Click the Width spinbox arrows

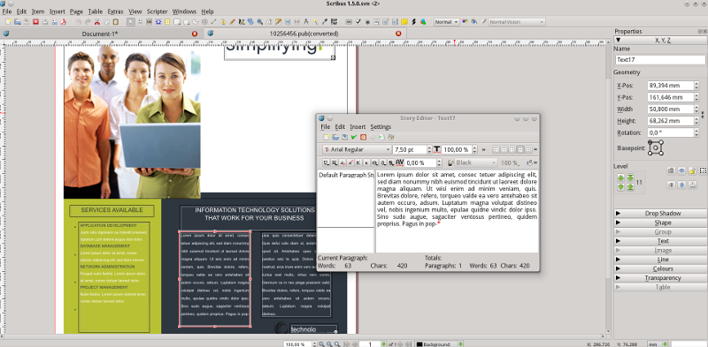tap(696, 109)
